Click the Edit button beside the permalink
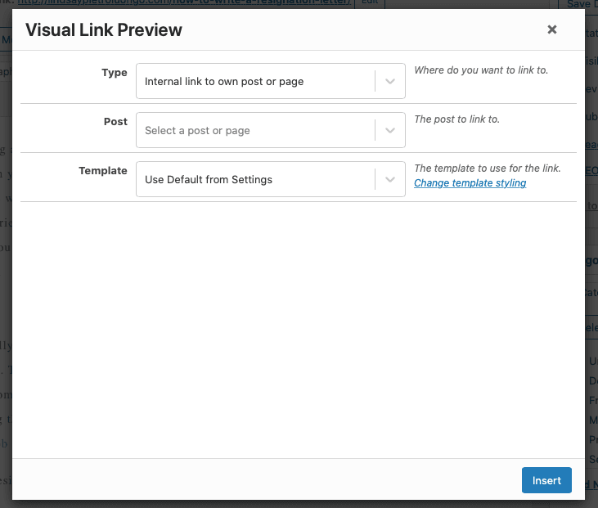The image size is (598, 508). 370,3
